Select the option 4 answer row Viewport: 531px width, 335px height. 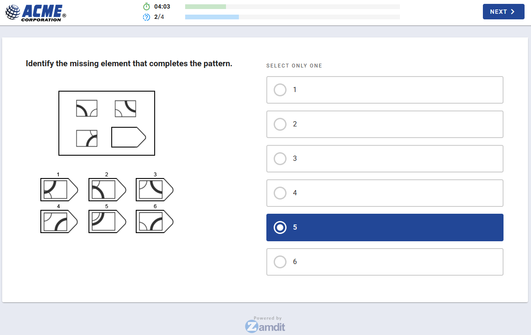(385, 193)
